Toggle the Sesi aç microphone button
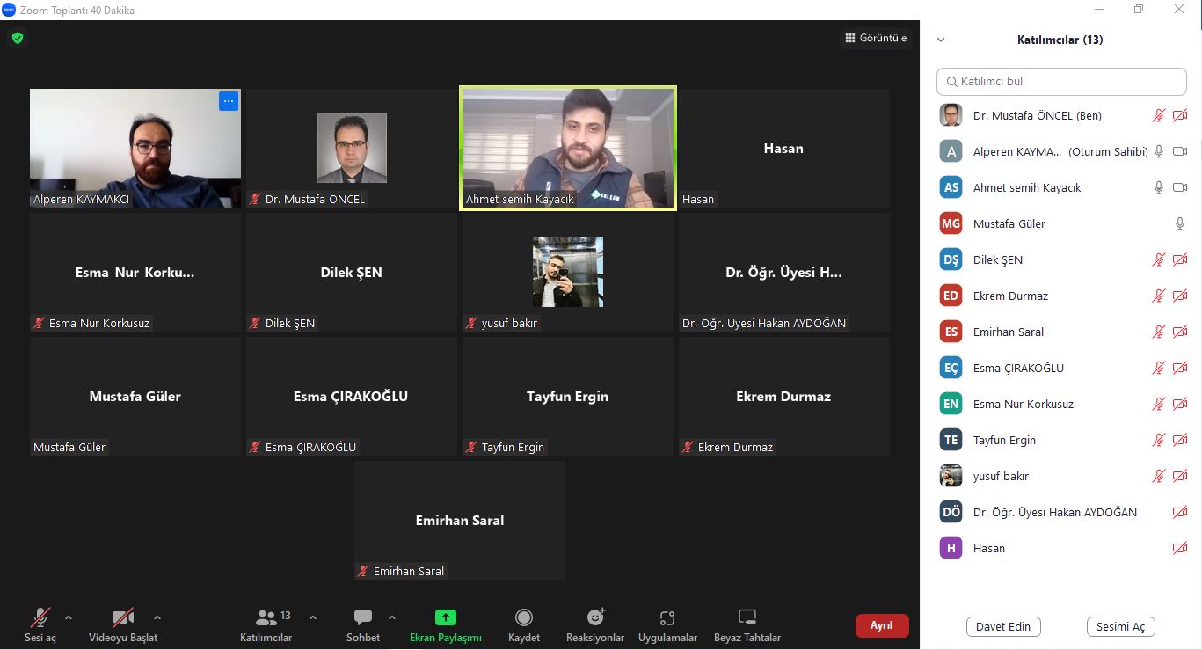This screenshot has height=650, width=1202. pos(40,617)
